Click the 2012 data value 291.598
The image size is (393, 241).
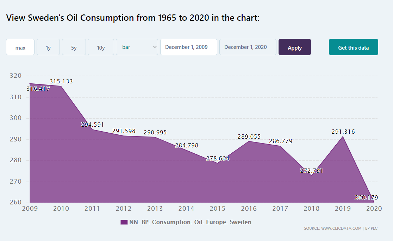coord(124,131)
